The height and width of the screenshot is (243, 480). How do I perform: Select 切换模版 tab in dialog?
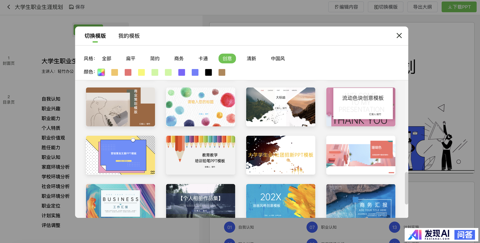[x=95, y=36]
